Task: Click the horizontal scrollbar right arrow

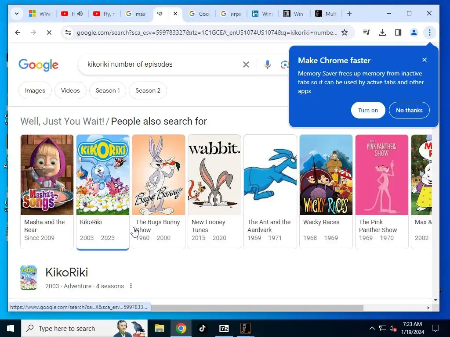Action: click(428, 308)
